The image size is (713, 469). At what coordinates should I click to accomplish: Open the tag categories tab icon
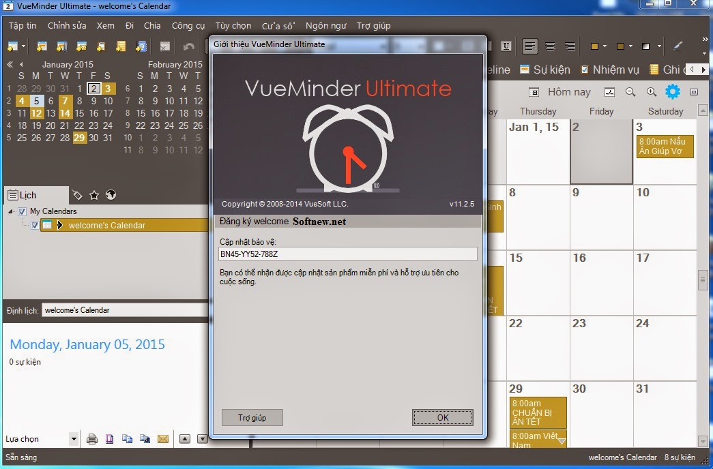tap(77, 196)
